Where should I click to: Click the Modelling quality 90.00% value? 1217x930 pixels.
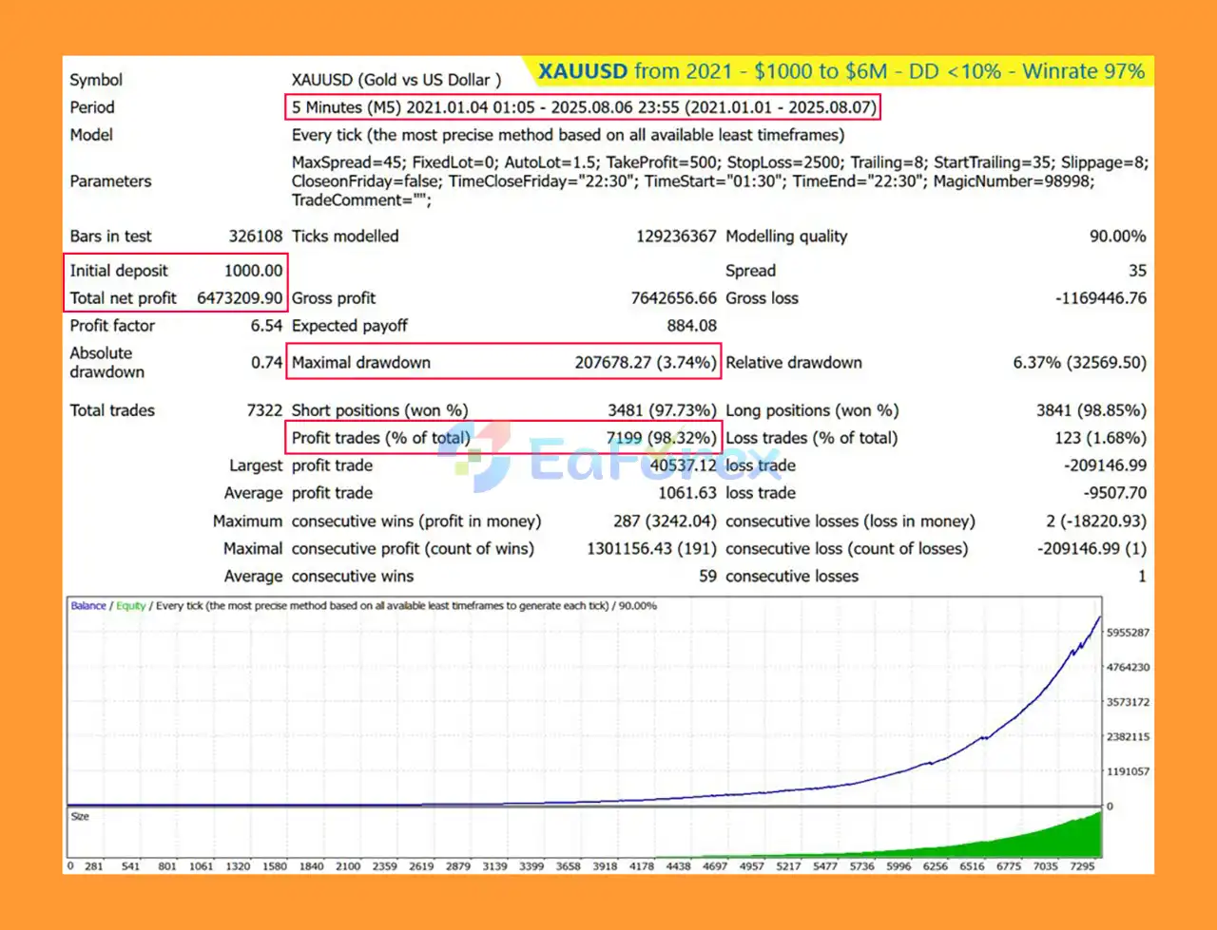tap(1117, 237)
